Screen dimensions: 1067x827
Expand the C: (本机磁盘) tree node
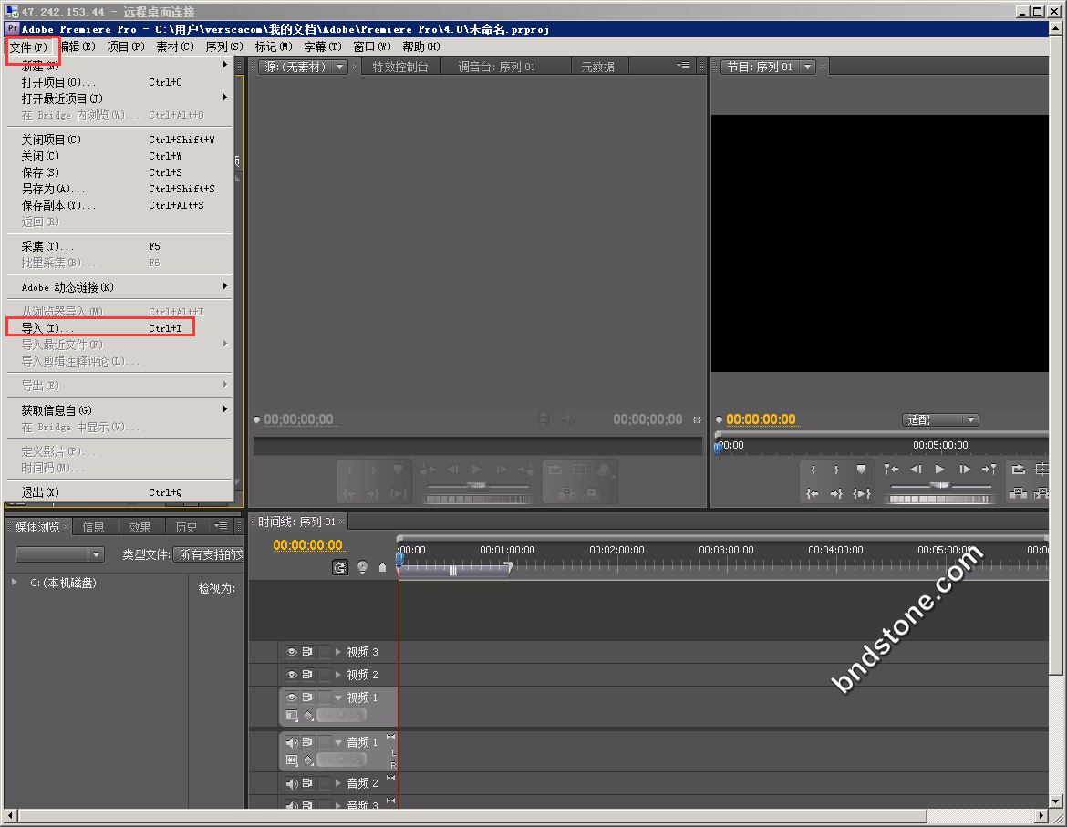pyautogui.click(x=15, y=582)
